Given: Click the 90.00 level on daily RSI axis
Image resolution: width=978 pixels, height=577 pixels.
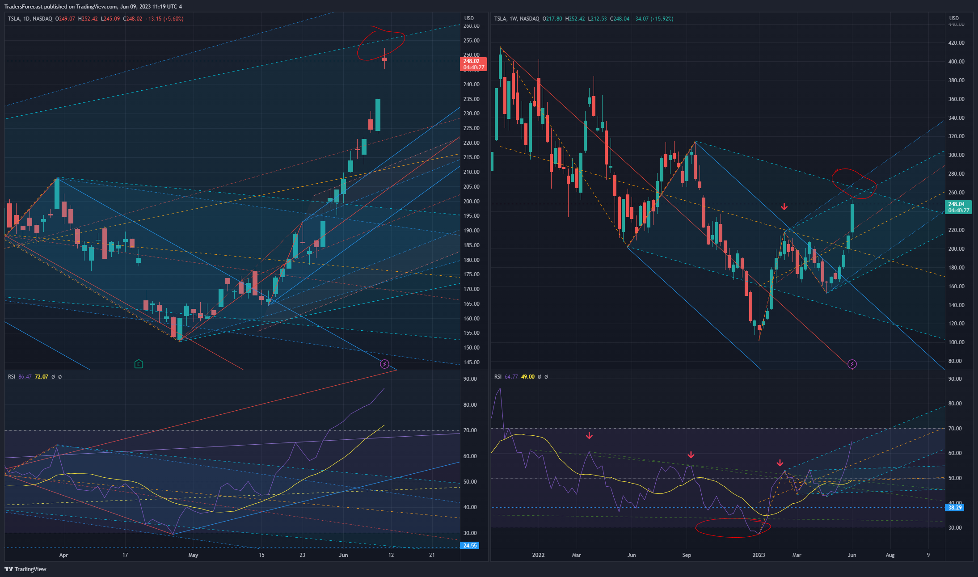Looking at the screenshot, I should [x=470, y=379].
